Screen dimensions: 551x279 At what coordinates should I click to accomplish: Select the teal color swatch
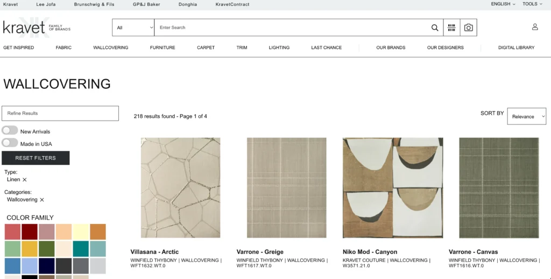point(81,249)
